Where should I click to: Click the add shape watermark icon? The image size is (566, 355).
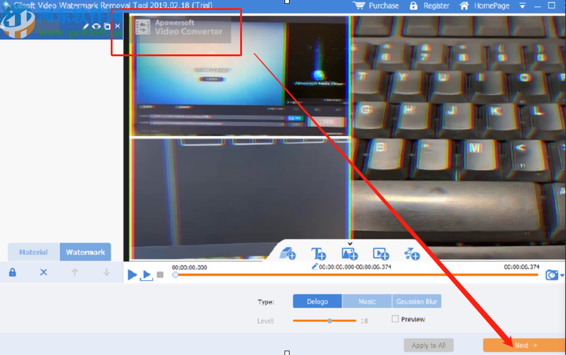(412, 254)
